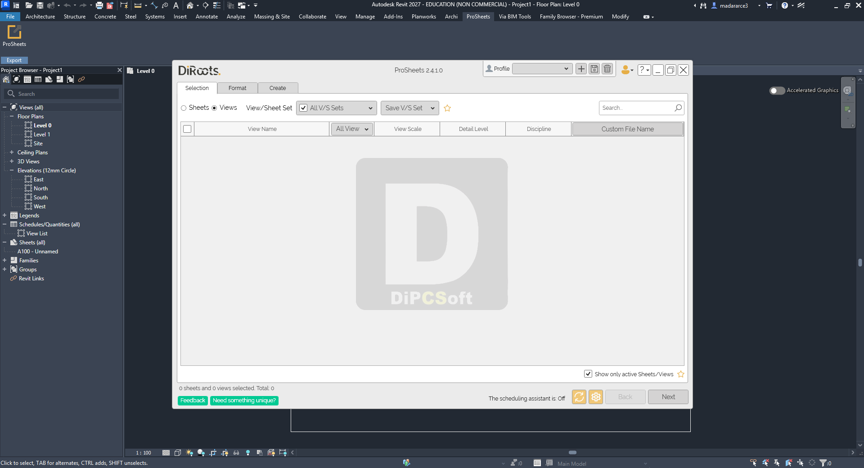This screenshot has height=468, width=864.
Task: Open the Architecture ribbon tab
Action: (40, 17)
